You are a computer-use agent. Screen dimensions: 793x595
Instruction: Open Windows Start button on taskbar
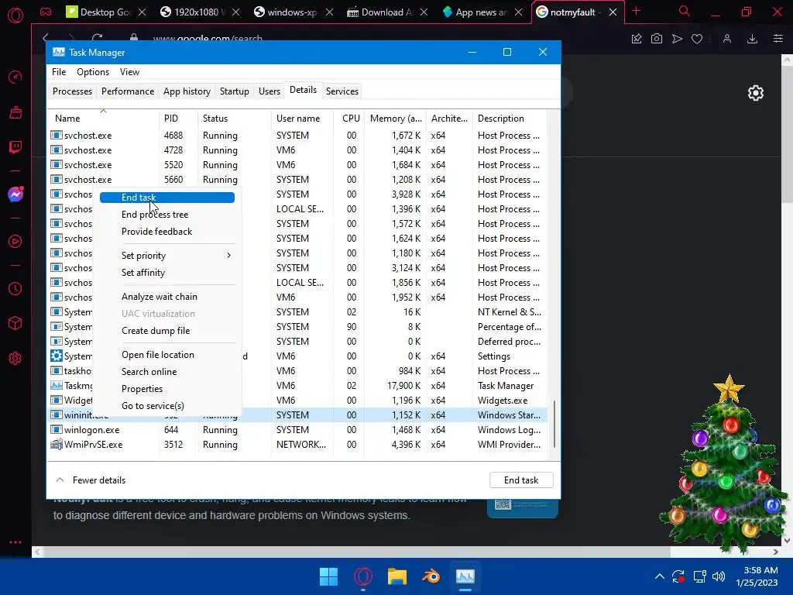click(x=328, y=576)
